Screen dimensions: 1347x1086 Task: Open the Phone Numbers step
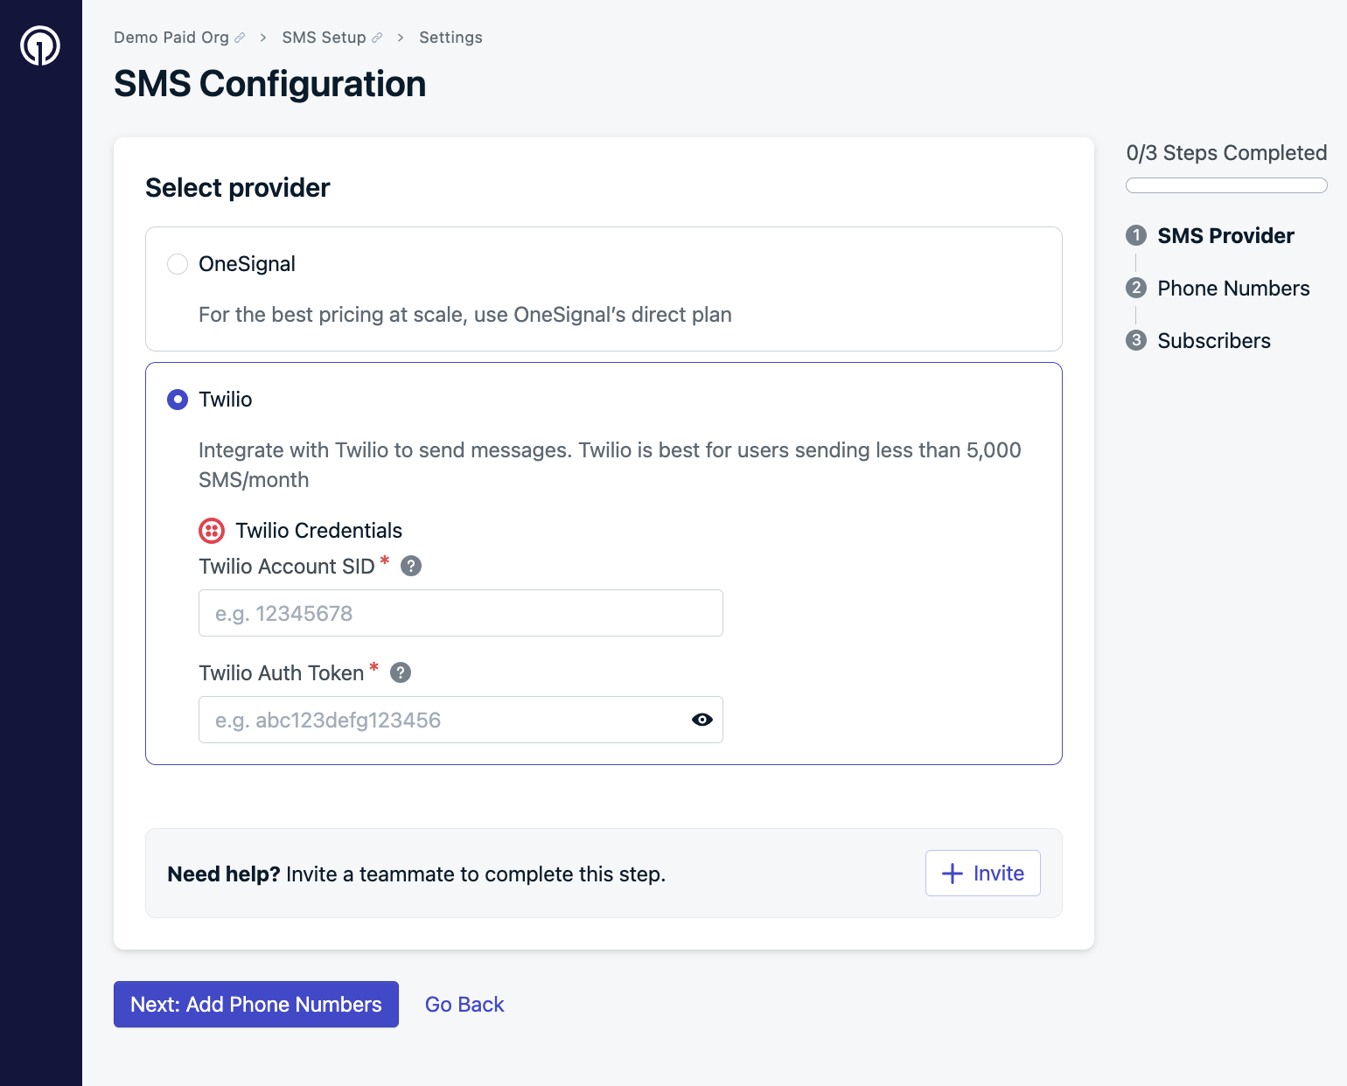point(1233,289)
